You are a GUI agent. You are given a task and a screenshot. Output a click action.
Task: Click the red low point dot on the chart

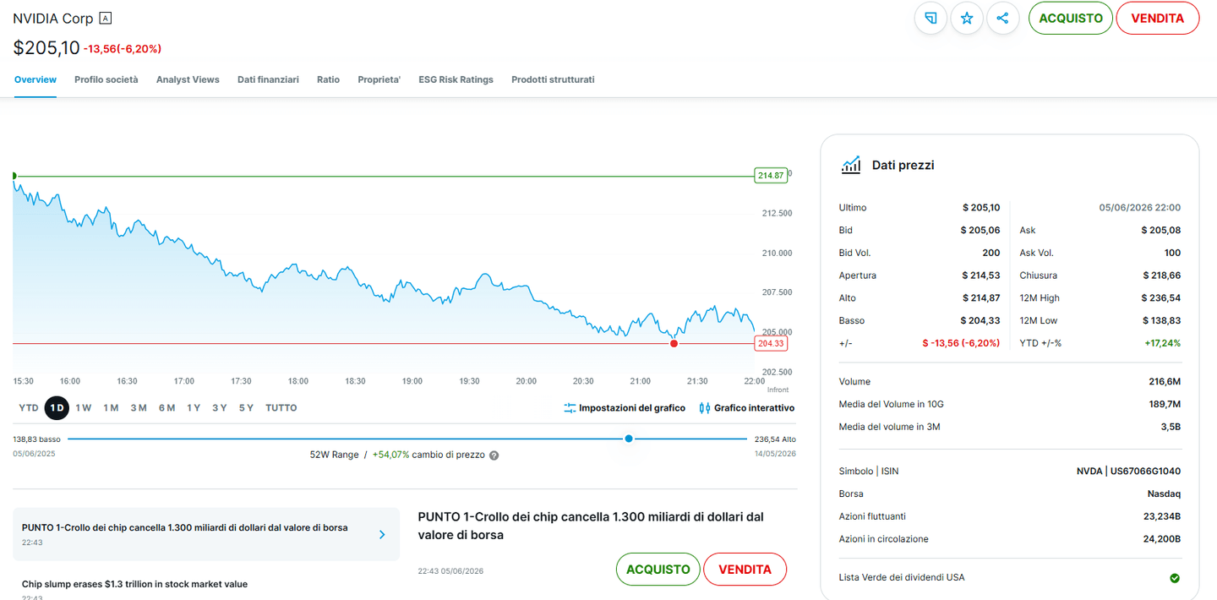[x=674, y=343]
